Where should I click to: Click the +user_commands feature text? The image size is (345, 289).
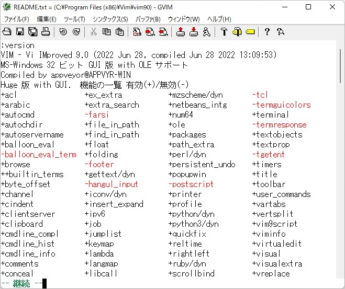click(282, 194)
